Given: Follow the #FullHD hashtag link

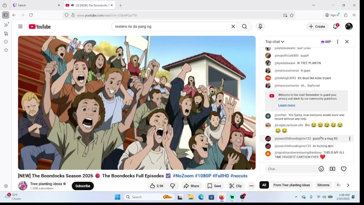Looking at the screenshot, I should pyautogui.click(x=221, y=176).
